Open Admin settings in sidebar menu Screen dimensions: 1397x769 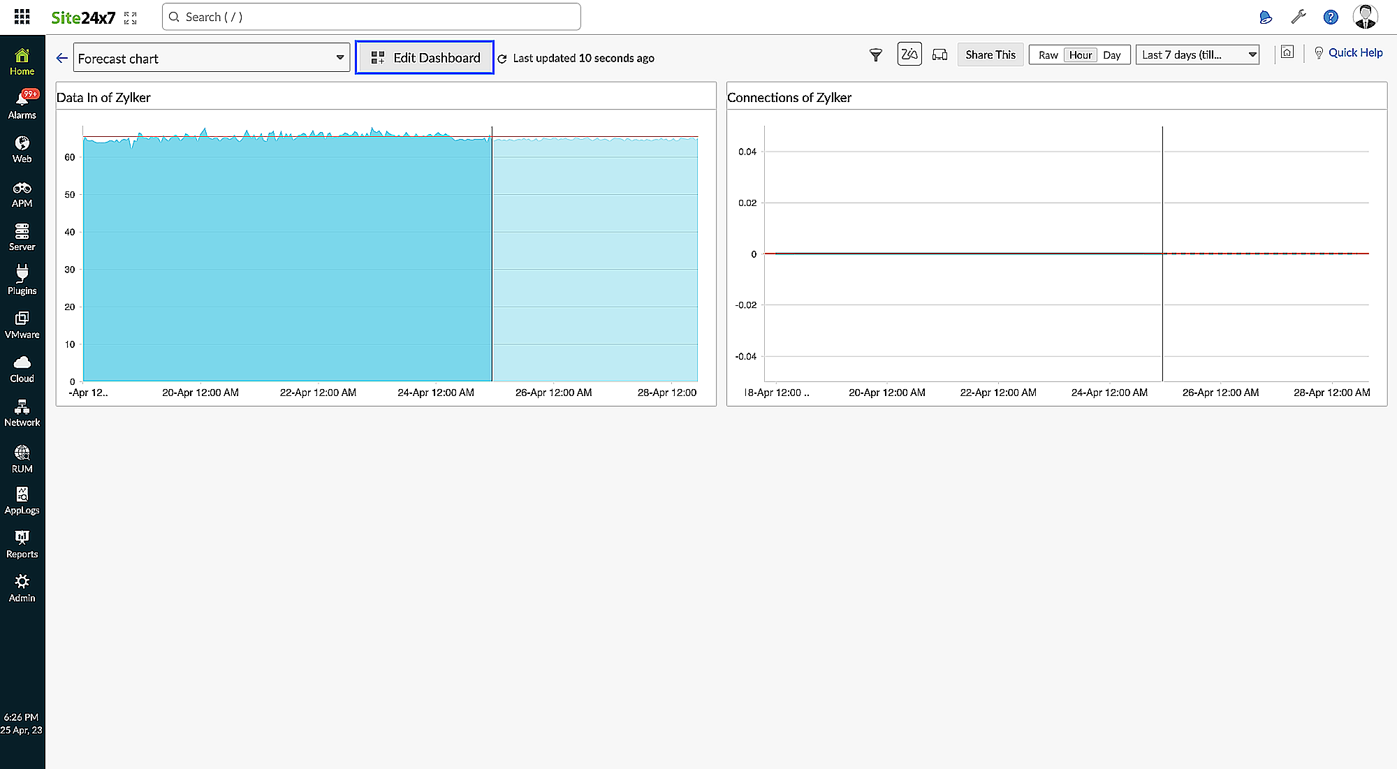[x=22, y=588]
